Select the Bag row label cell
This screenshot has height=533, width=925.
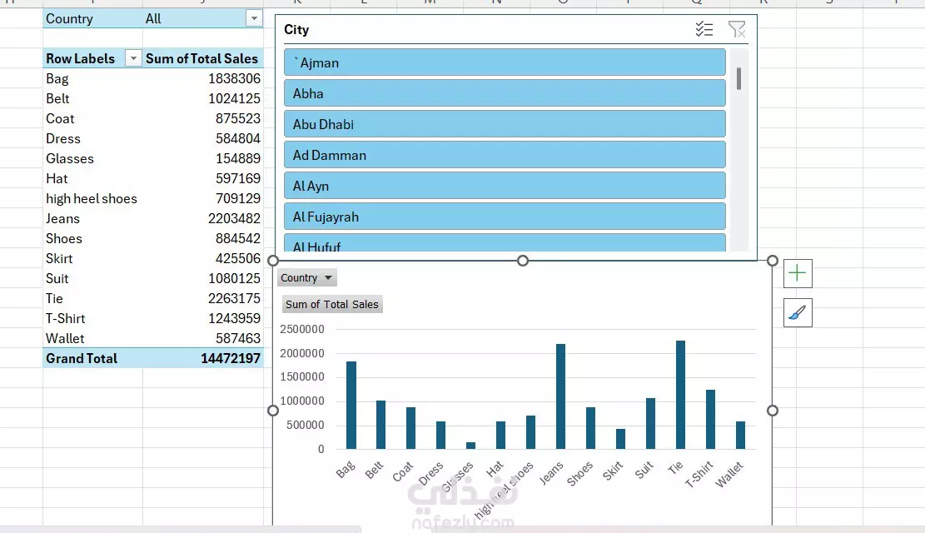(x=92, y=78)
